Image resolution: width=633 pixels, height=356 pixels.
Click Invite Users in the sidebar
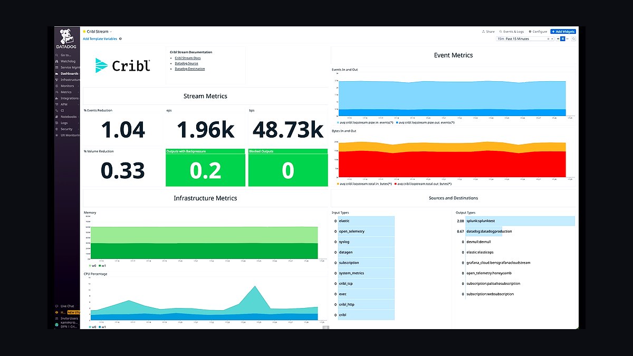pyautogui.click(x=67, y=319)
